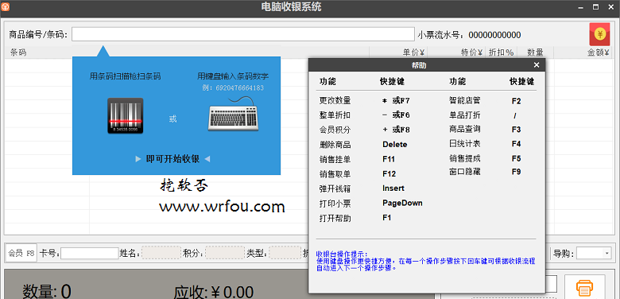Click 用键盘输入条码数字 text
Image resolution: width=620 pixels, height=299 pixels.
coord(233,76)
